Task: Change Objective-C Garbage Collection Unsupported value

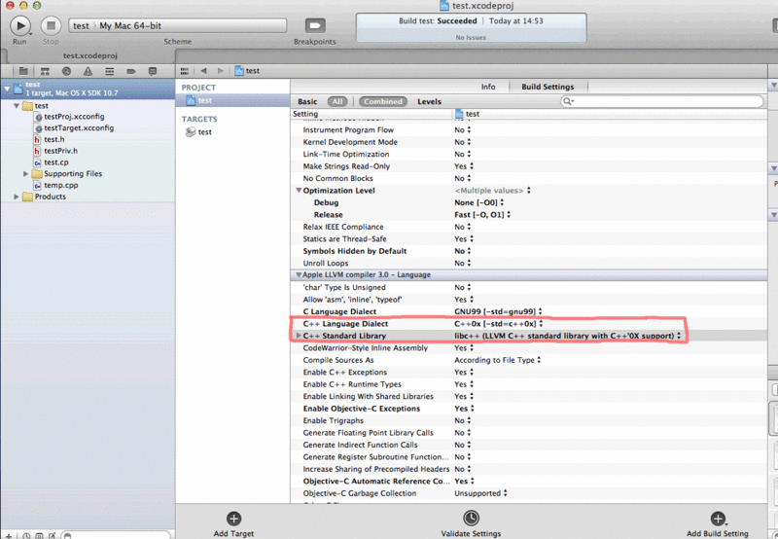Action: (x=480, y=493)
